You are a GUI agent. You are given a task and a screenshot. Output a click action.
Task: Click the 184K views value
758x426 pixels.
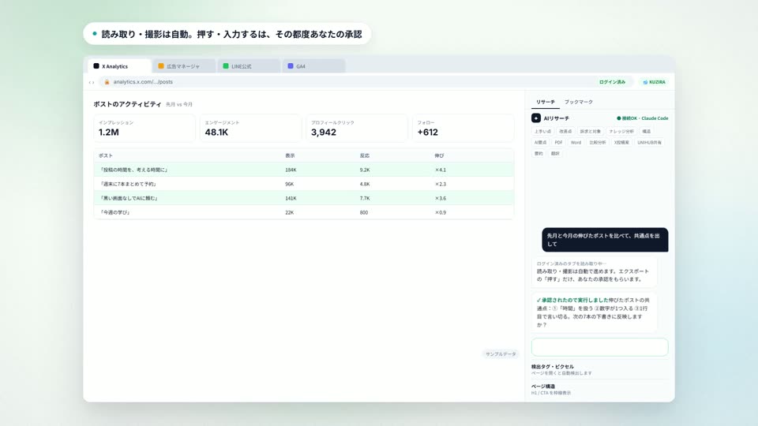click(x=291, y=170)
